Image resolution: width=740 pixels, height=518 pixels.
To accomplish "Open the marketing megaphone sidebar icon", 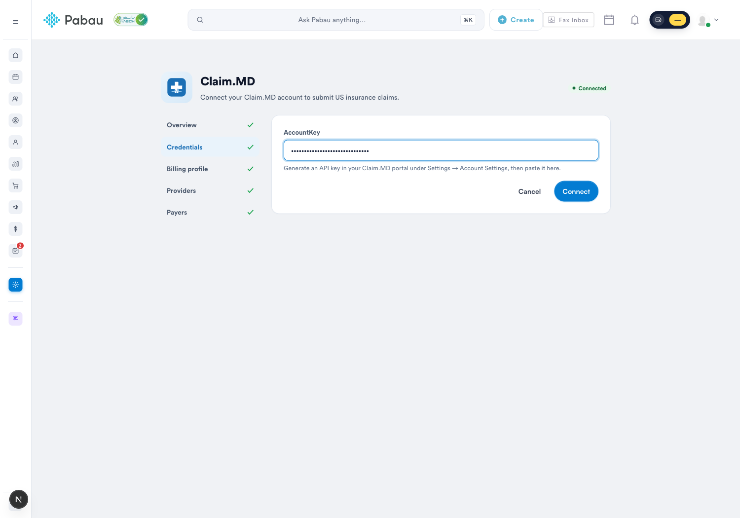I will tap(16, 207).
